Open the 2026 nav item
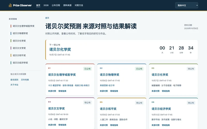207x129 pixels. click(x=46, y=5)
